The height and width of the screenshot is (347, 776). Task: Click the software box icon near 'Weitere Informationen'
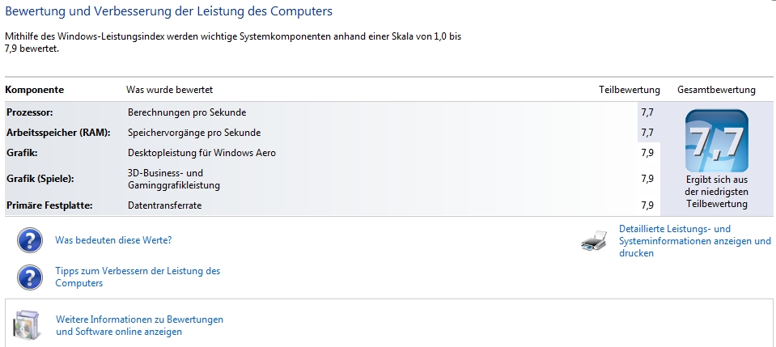point(24,324)
